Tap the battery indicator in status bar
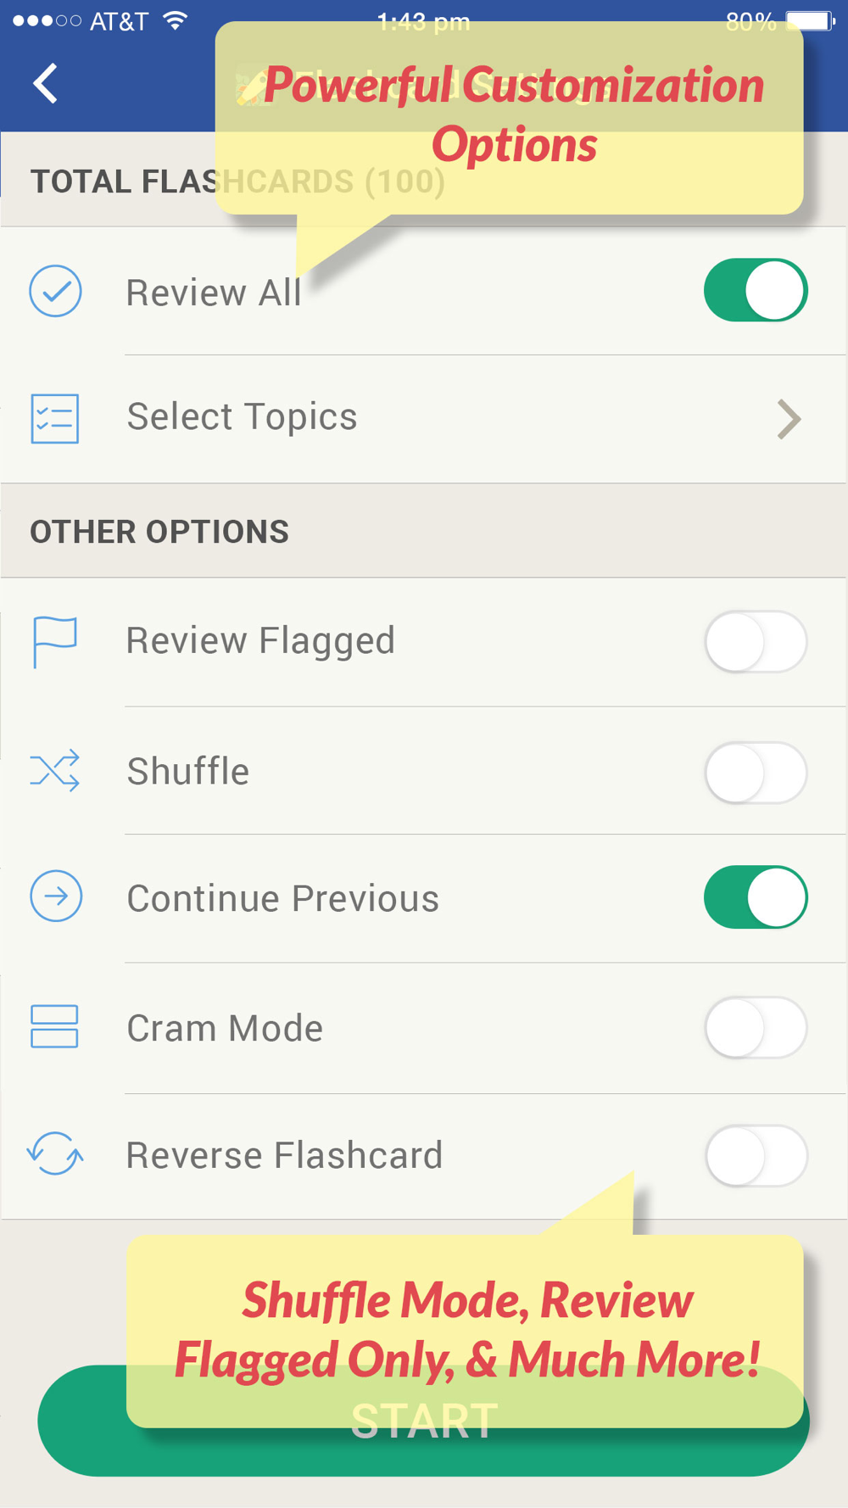 pyautogui.click(x=810, y=21)
